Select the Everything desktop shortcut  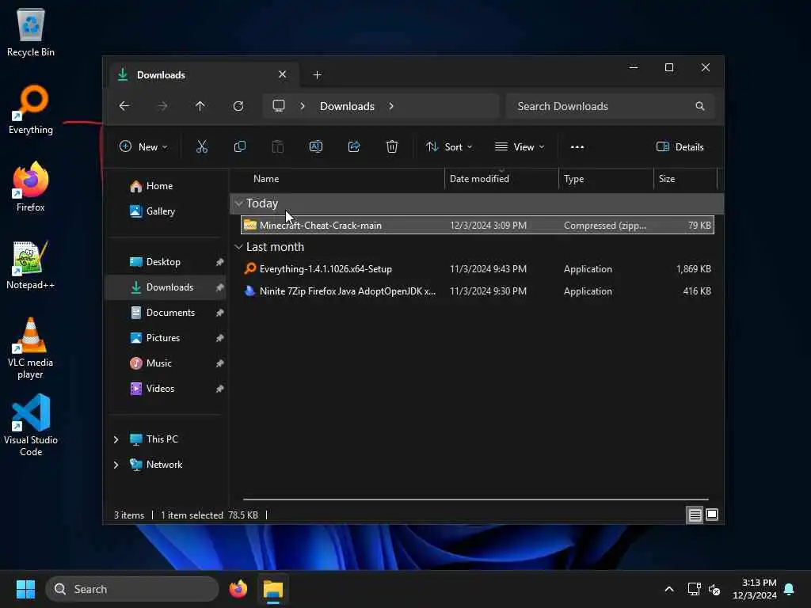coord(31,109)
